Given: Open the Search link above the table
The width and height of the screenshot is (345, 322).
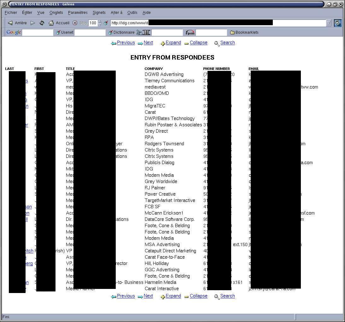Looking at the screenshot, I should click(x=227, y=43).
